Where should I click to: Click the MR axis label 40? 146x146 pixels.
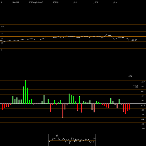coord(142,96)
